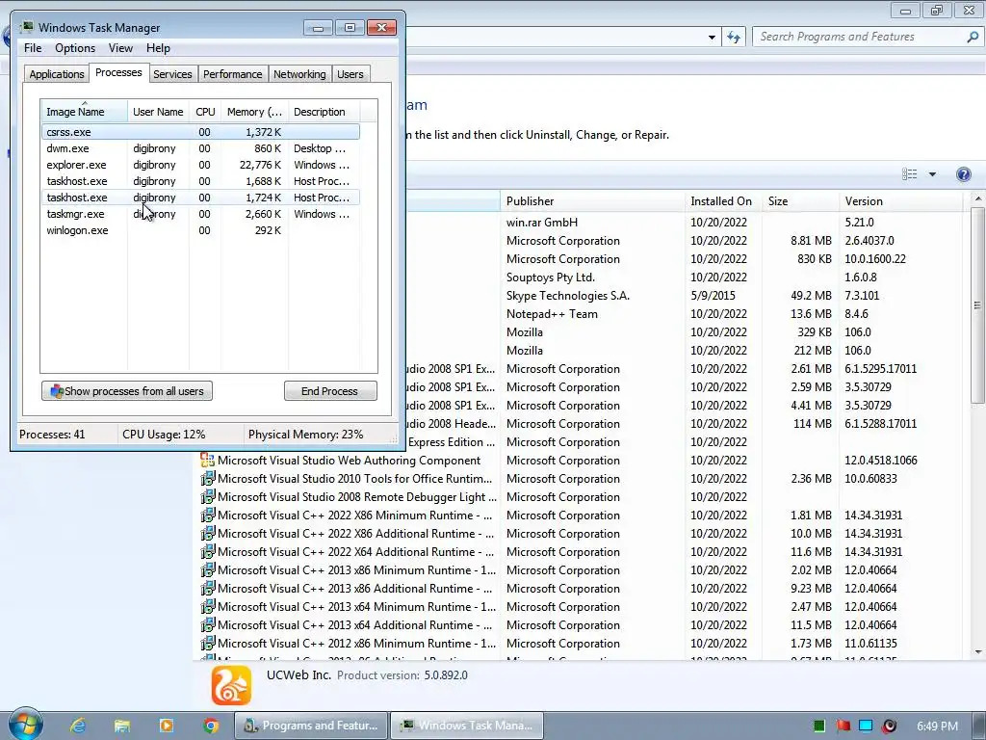Sort programs by Installed On column

[x=723, y=201]
